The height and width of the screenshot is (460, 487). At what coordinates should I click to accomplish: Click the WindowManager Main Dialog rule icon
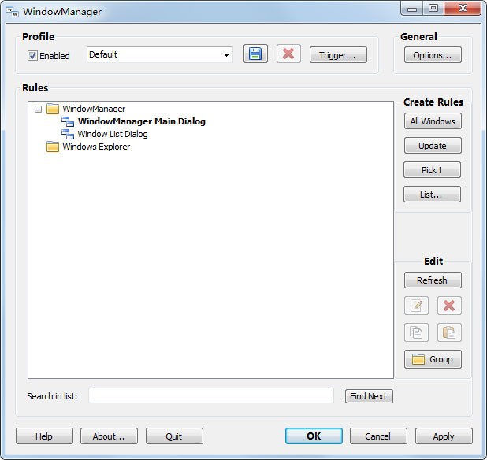68,121
